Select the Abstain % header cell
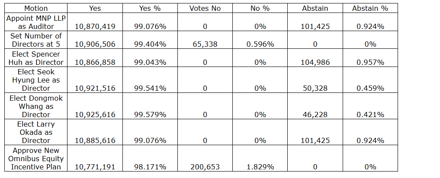The image size is (440, 178). click(369, 8)
